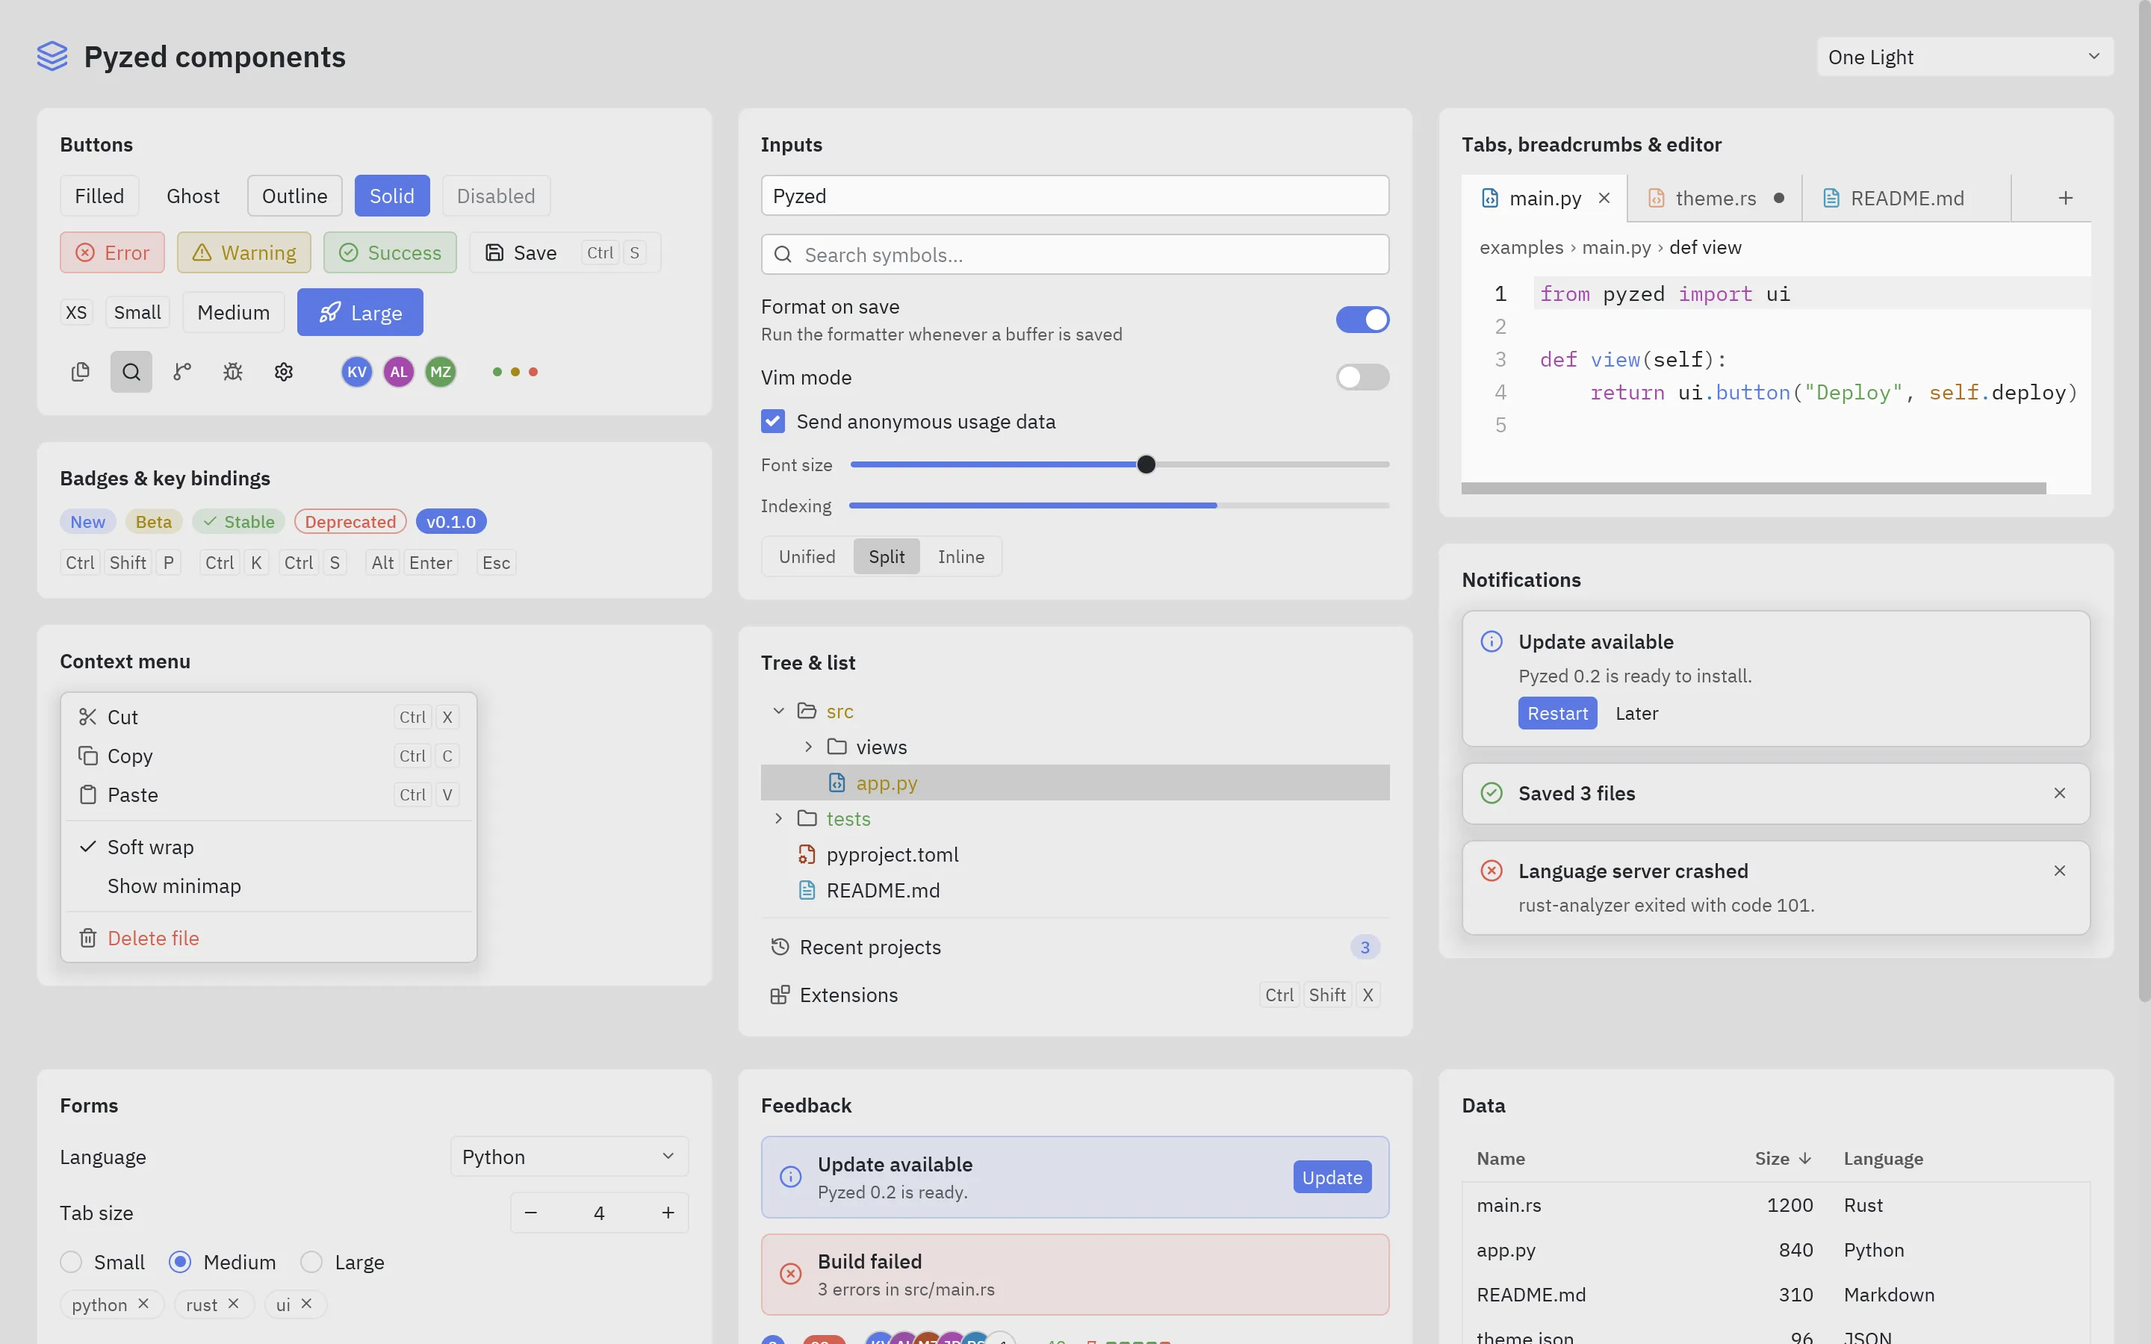This screenshot has width=2151, height=1344.
Task: Click the highlighted search icon button
Action: (131, 372)
